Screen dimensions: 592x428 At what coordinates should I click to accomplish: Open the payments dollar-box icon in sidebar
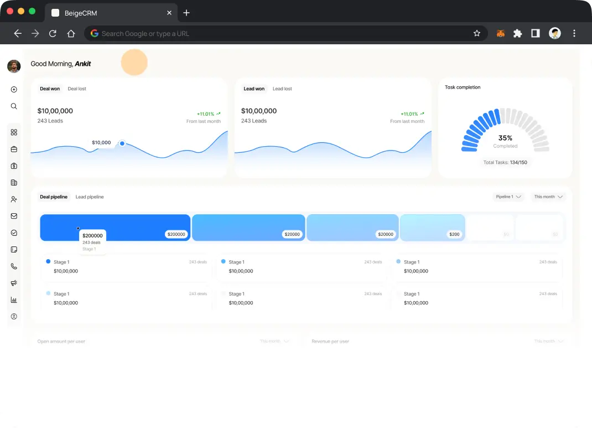click(x=14, y=166)
